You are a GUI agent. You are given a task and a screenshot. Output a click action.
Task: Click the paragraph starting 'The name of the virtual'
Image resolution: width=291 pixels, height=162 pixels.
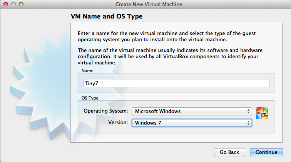coord(170,56)
